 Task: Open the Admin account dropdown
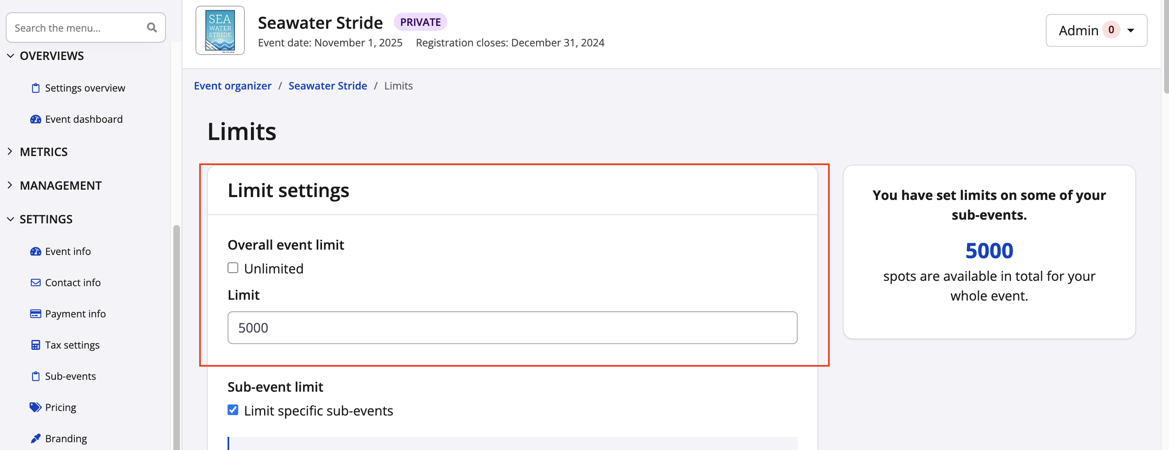[x=1096, y=30]
